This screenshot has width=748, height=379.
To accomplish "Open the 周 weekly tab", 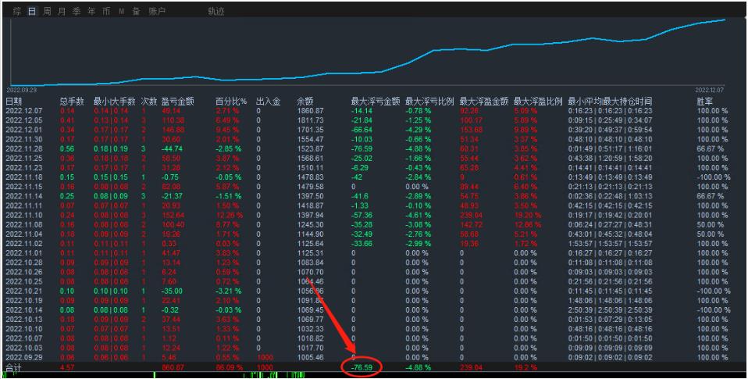I will tap(47, 12).
